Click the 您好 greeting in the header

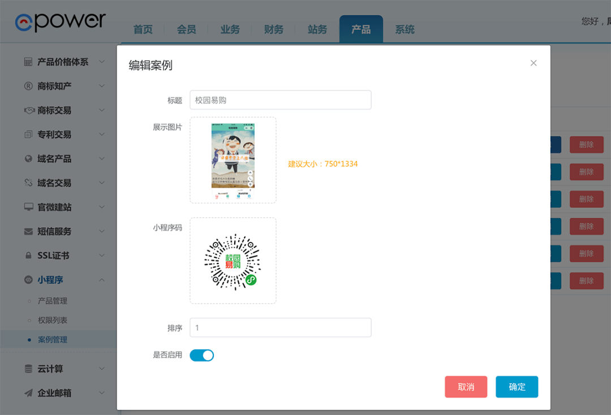[590, 21]
